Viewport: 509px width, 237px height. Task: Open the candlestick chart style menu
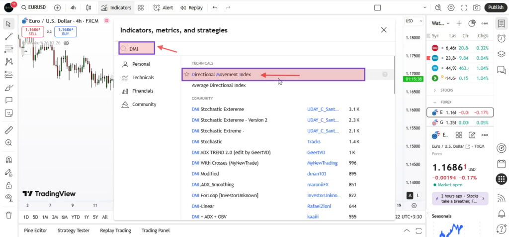89,7
